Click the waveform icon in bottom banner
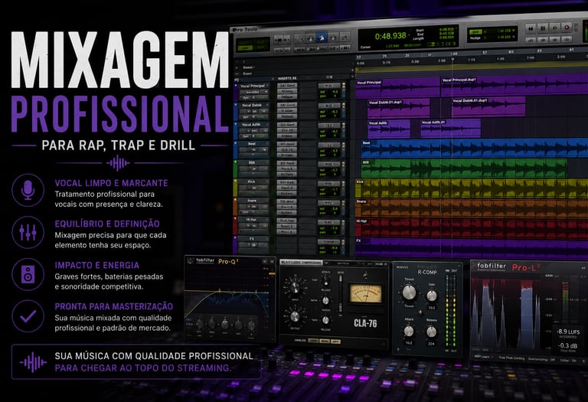 33,362
